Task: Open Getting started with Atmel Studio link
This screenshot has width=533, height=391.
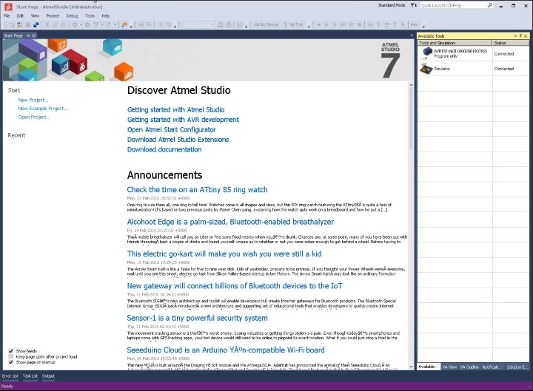Action: click(175, 109)
